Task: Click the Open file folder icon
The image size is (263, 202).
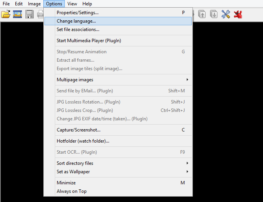Action: tap(5, 15)
